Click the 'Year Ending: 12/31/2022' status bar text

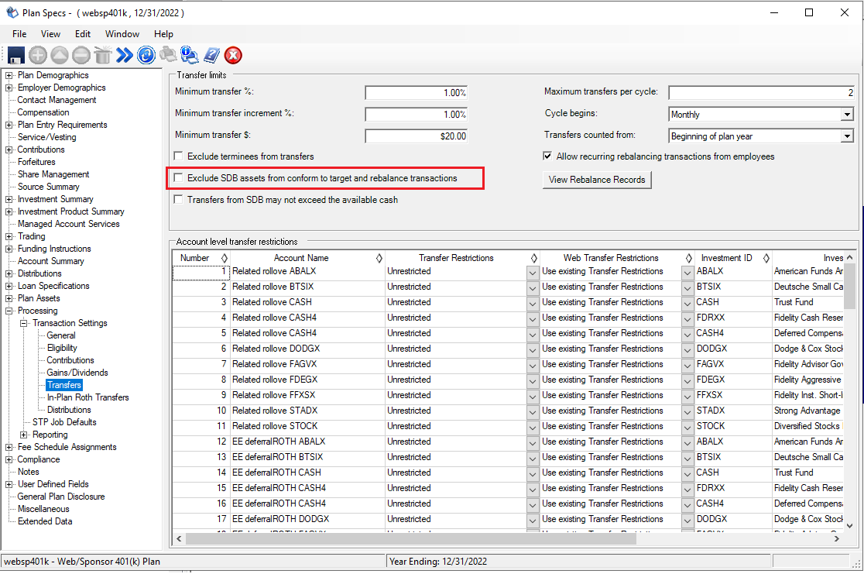pyautogui.click(x=438, y=562)
